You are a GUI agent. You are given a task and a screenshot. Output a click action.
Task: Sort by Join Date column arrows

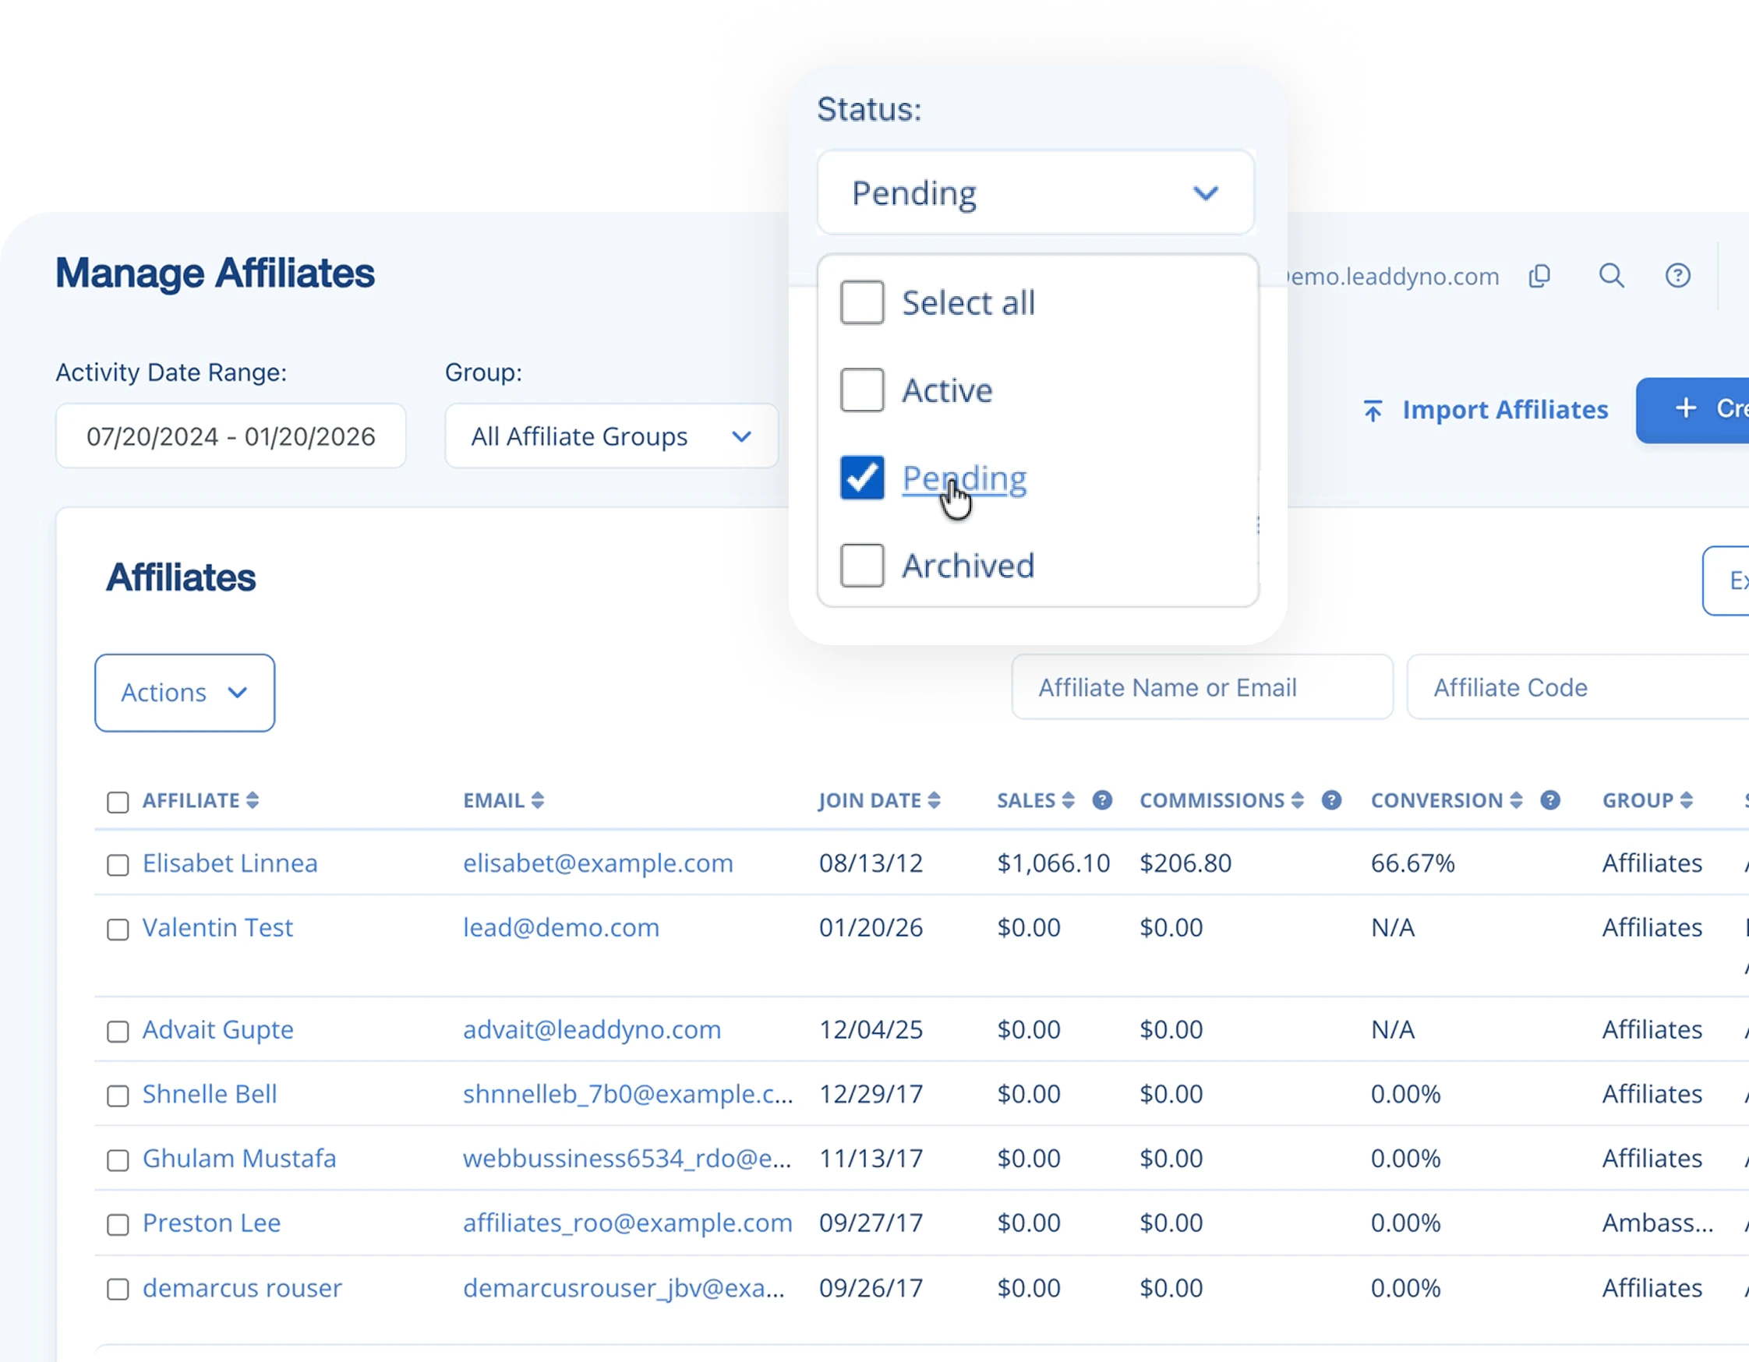934,801
